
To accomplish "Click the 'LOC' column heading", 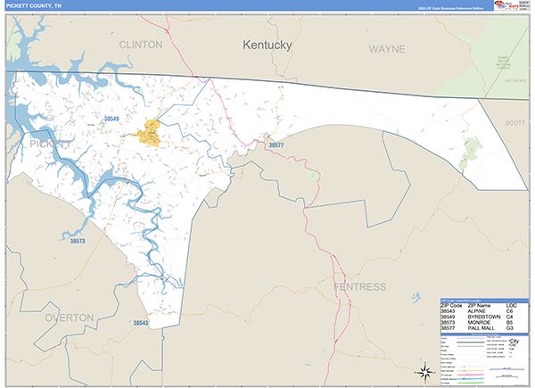I will click(x=512, y=306).
